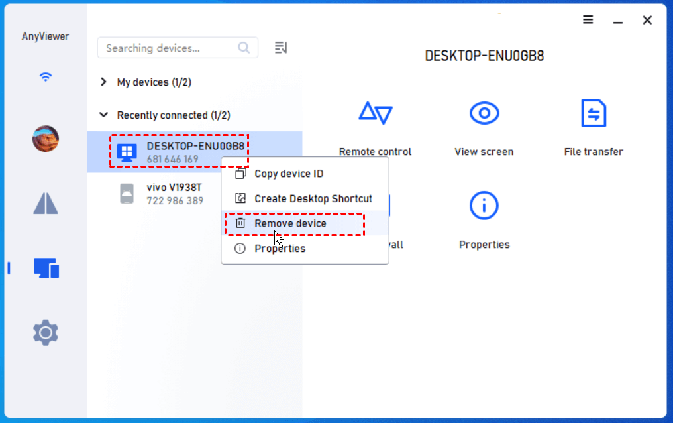
Task: Click the copy icon beside Copy device ID
Action: pyautogui.click(x=241, y=174)
